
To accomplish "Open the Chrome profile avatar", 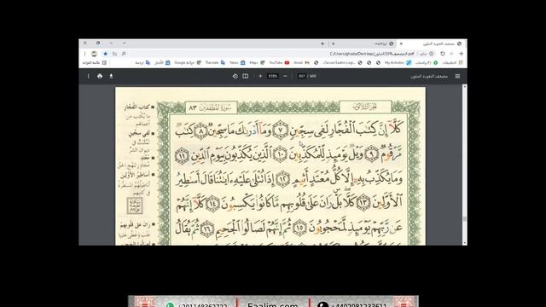I will (x=95, y=54).
